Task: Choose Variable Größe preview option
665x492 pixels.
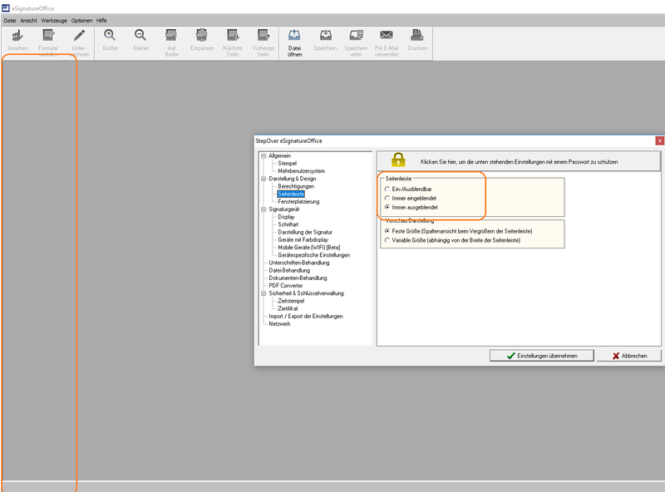Action: coord(387,239)
